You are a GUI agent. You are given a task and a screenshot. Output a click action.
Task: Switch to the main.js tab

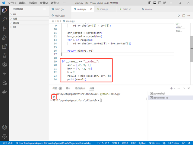(105, 9)
